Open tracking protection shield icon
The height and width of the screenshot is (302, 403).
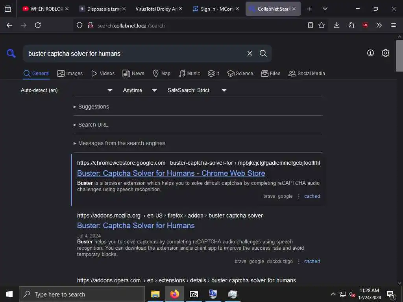pos(79,25)
